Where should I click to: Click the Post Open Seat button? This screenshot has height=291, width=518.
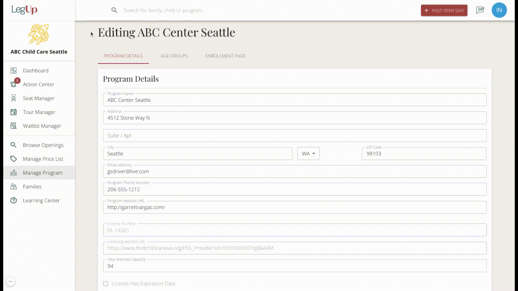pos(444,11)
